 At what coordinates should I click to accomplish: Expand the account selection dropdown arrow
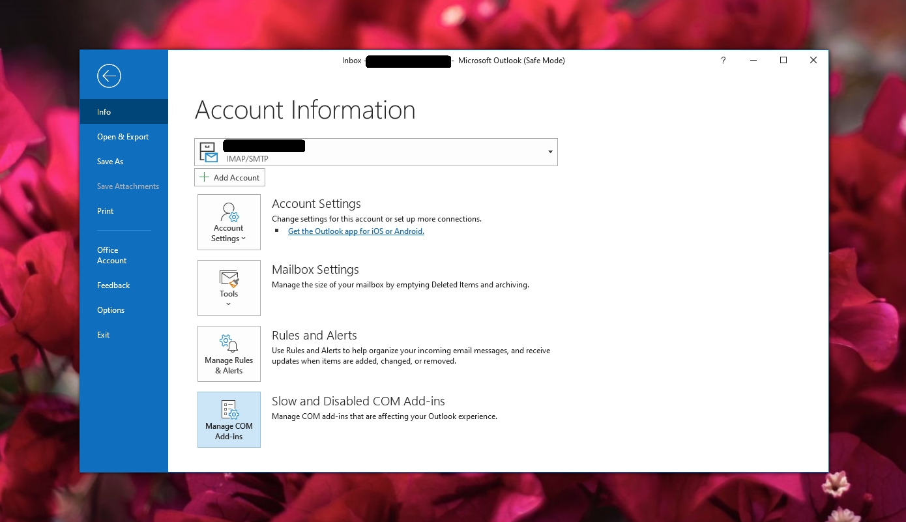(550, 152)
